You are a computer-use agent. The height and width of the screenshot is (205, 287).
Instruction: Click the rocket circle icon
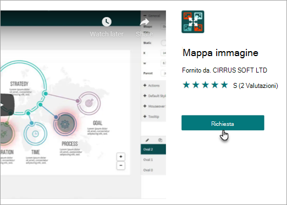tap(5, 134)
